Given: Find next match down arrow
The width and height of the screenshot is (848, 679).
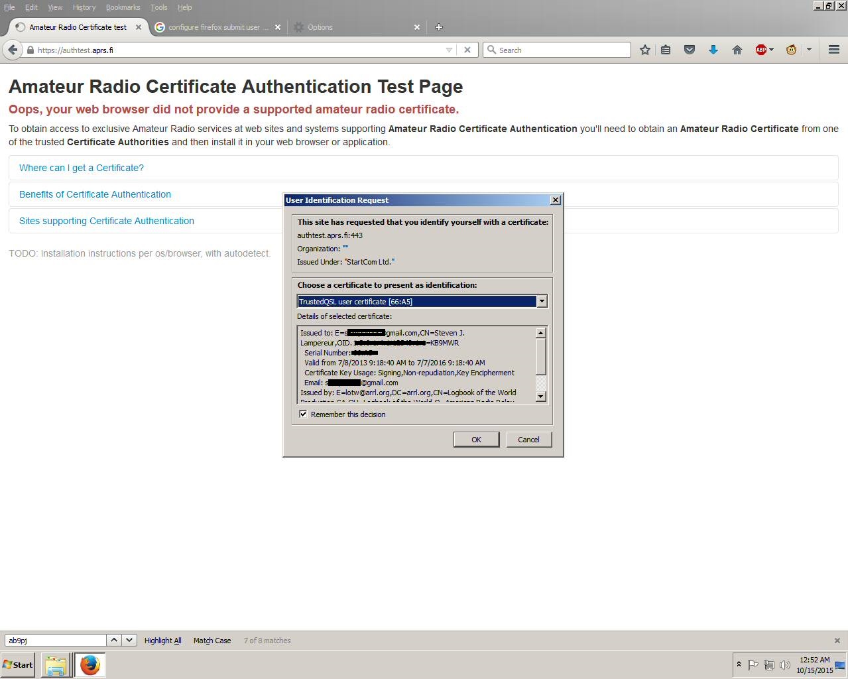Looking at the screenshot, I should click(x=129, y=641).
